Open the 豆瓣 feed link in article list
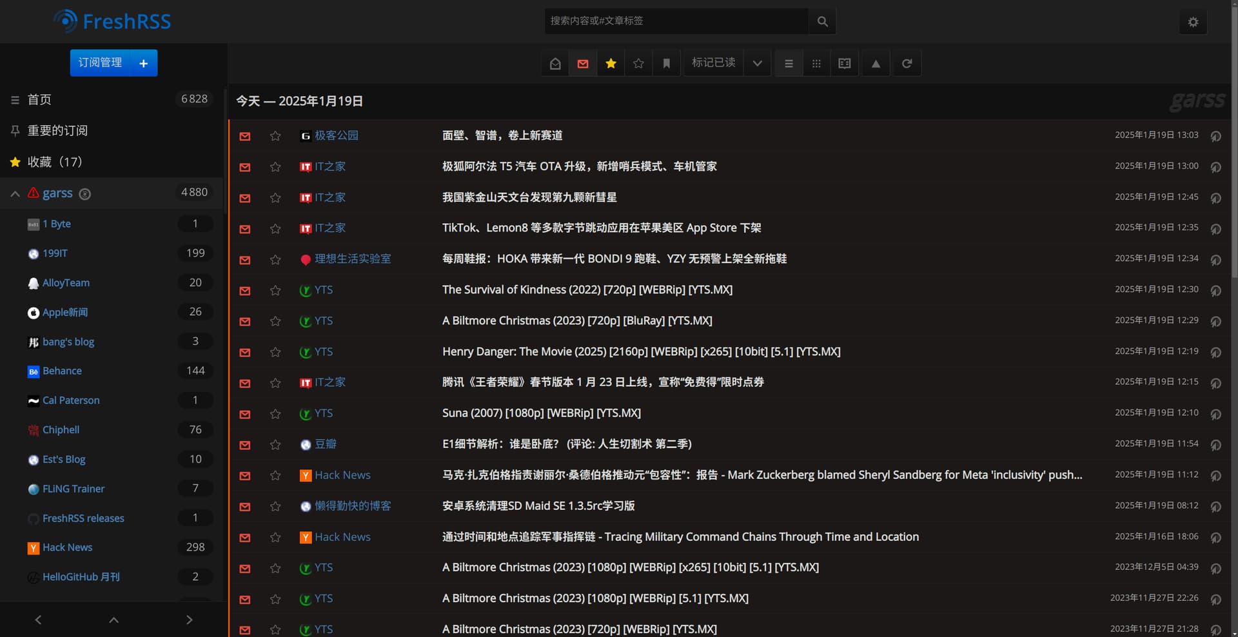 [326, 444]
